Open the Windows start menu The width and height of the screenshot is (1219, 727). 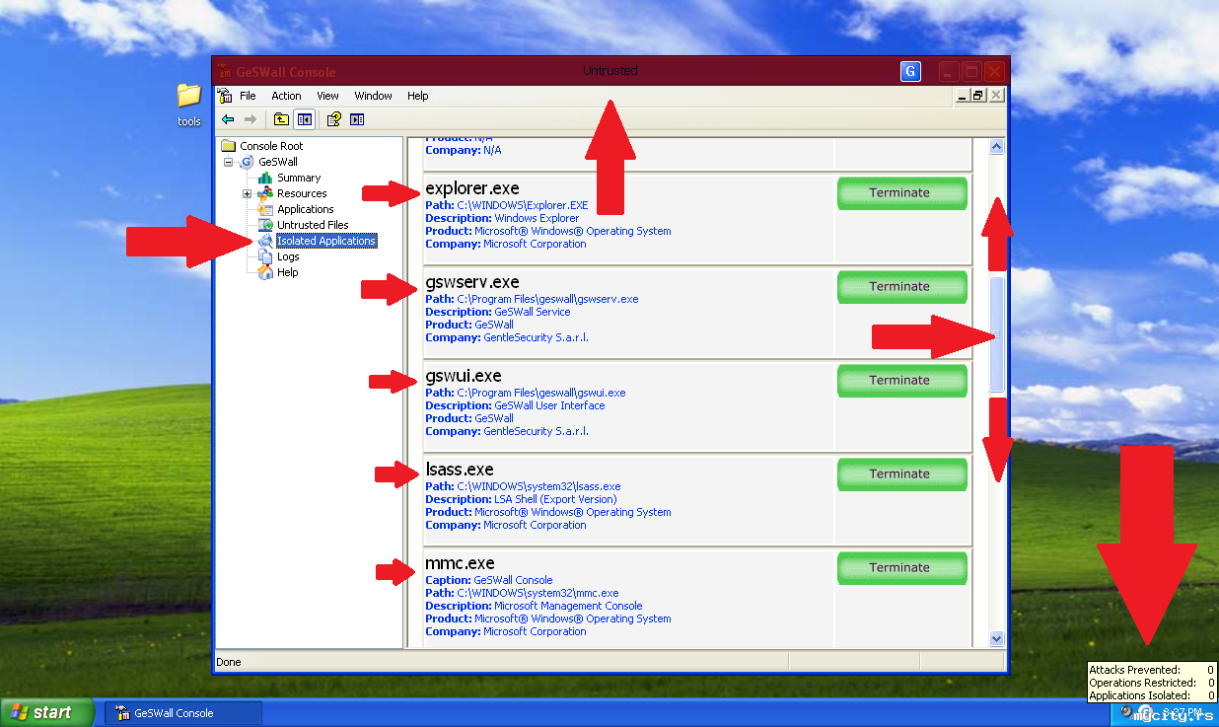pyautogui.click(x=47, y=712)
